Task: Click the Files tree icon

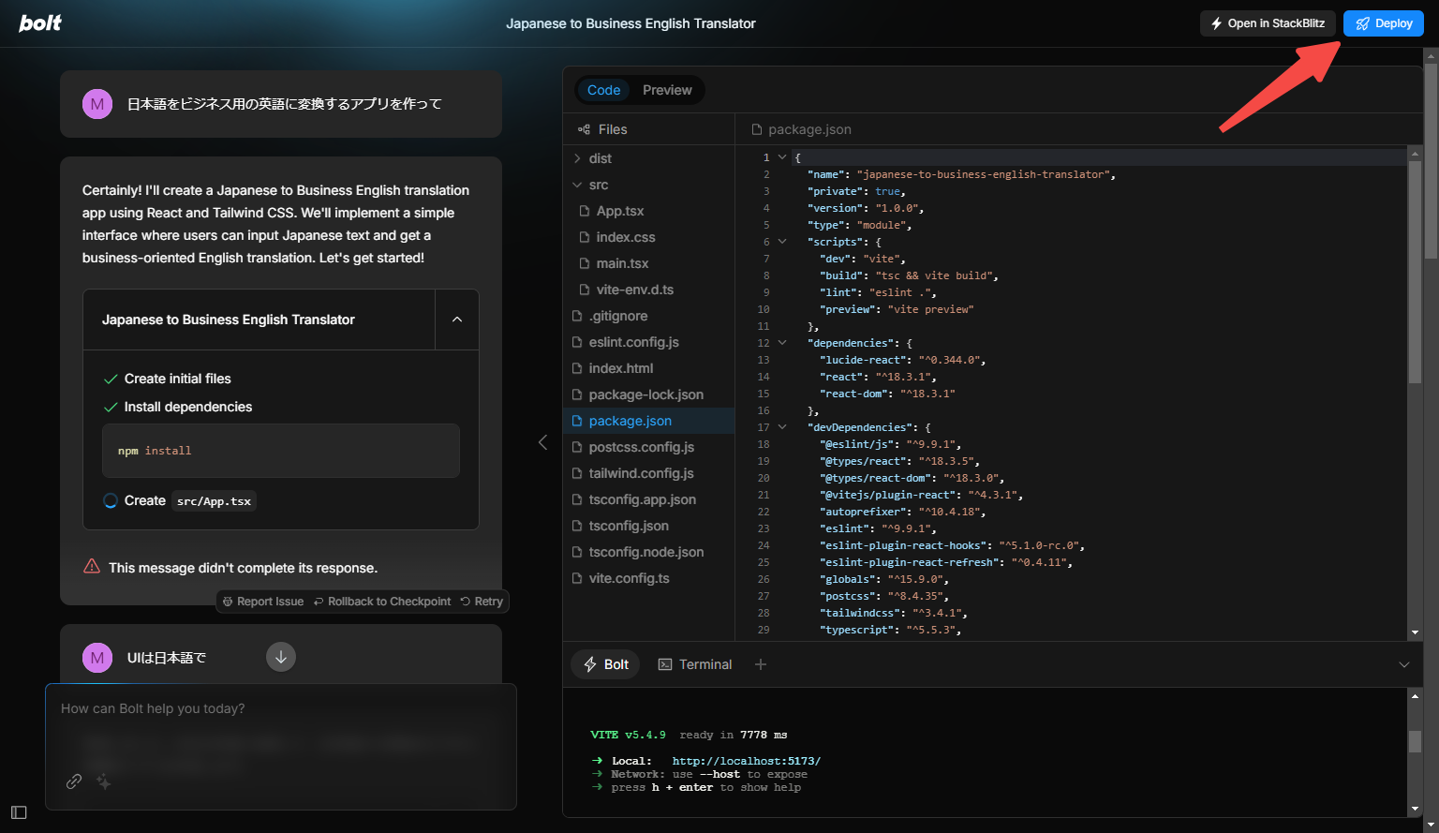Action: tap(584, 129)
